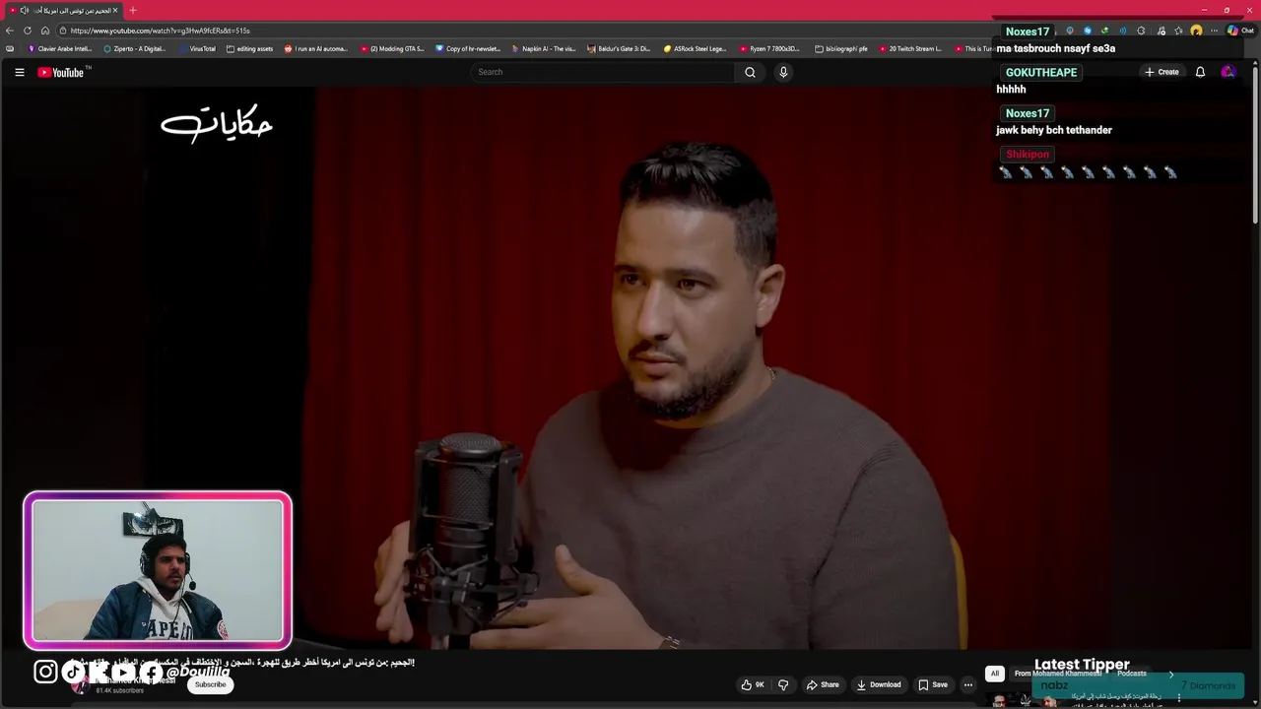Like the video with the thumbs-up 9K button
The height and width of the screenshot is (709, 1261).
click(753, 684)
